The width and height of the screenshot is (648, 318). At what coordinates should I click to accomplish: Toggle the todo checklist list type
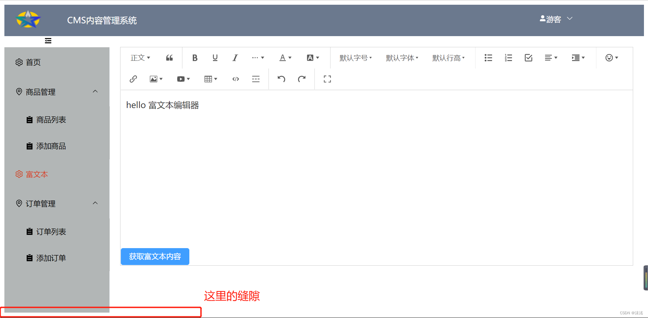(x=528, y=58)
